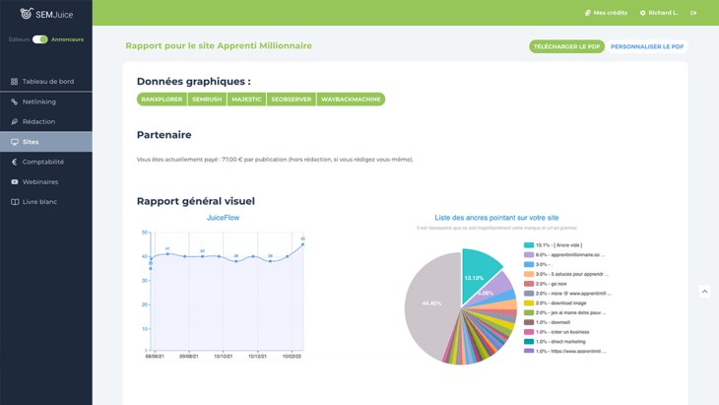Screen dimensions: 719x405
Task: Click the Rédaction pen icon
Action: 14,121
